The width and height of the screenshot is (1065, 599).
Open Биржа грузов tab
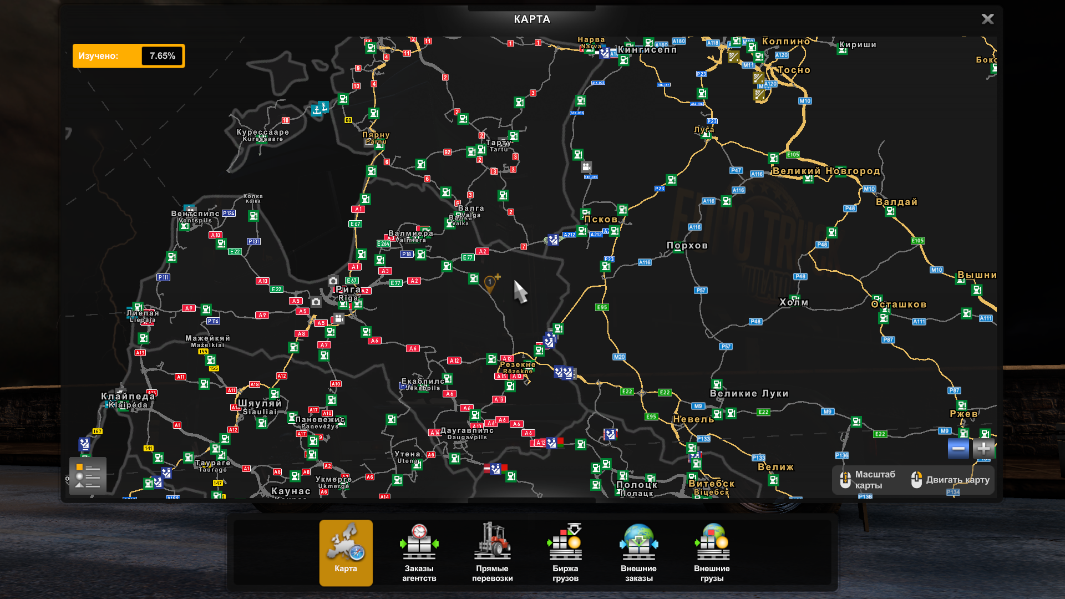click(565, 552)
